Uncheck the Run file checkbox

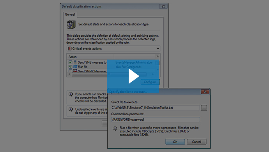click(70, 67)
